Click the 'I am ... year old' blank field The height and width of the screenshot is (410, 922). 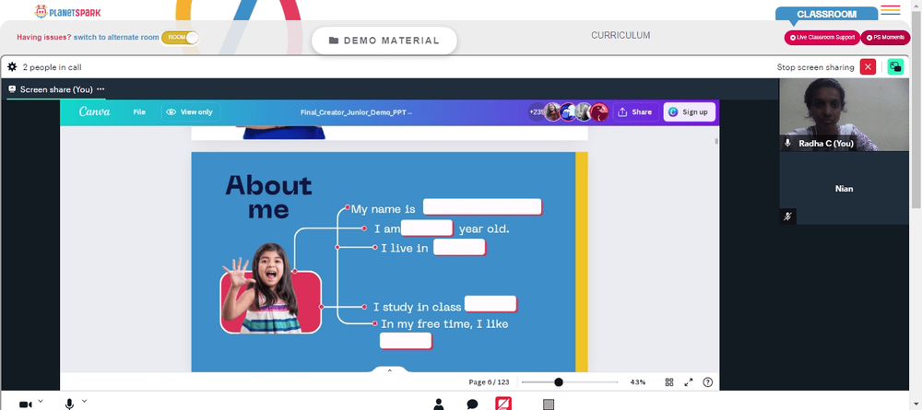click(427, 228)
